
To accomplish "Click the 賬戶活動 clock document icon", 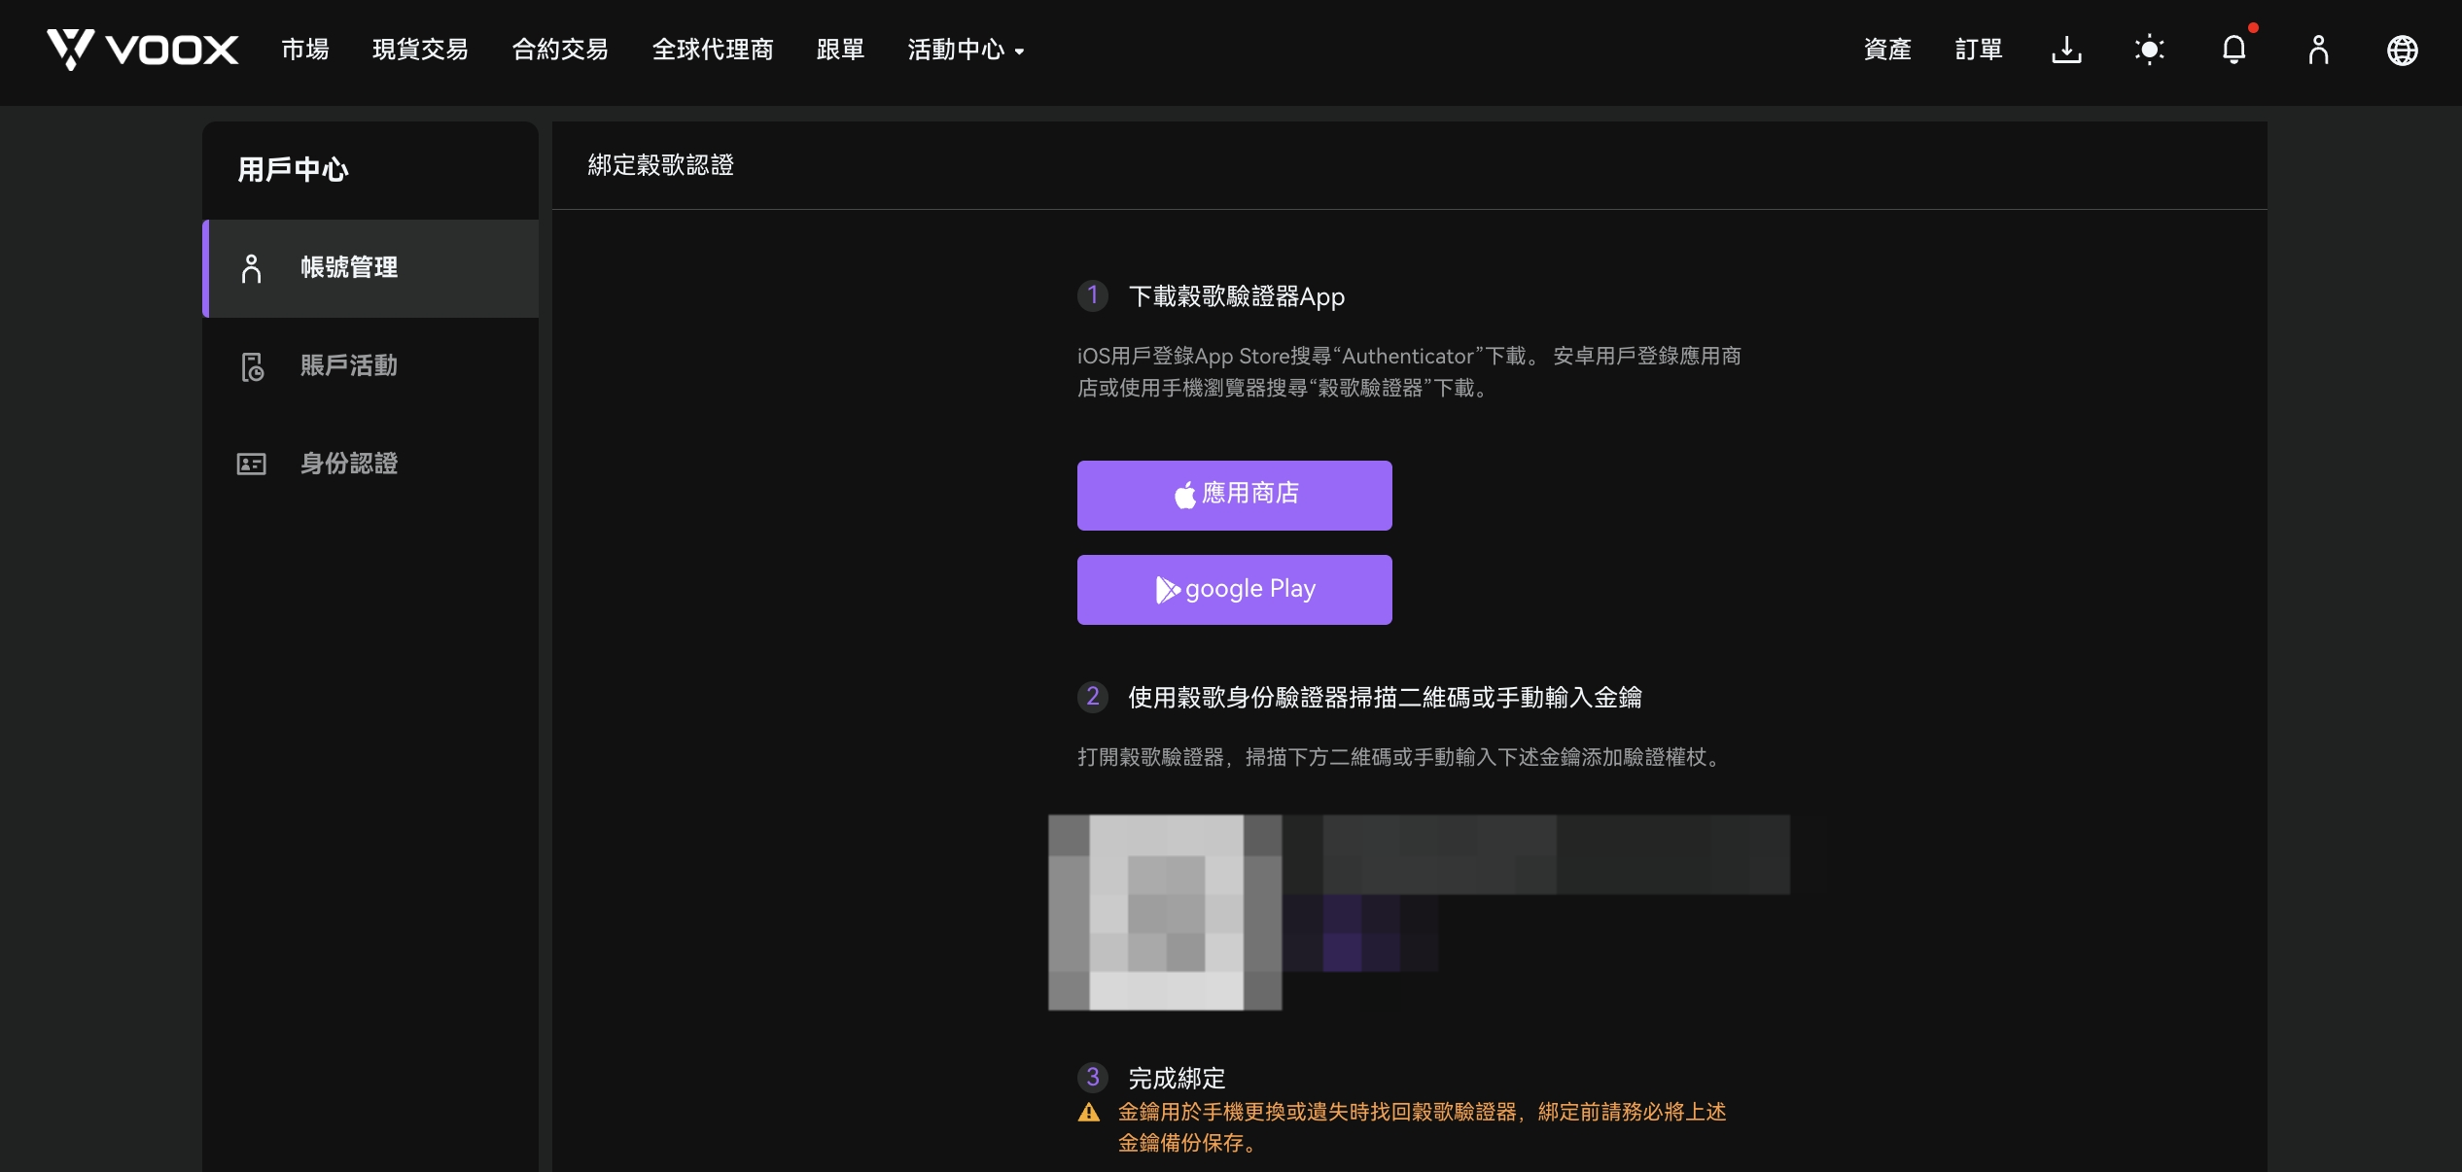I will point(252,366).
